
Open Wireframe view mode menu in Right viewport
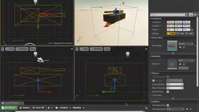click(x=96, y=49)
